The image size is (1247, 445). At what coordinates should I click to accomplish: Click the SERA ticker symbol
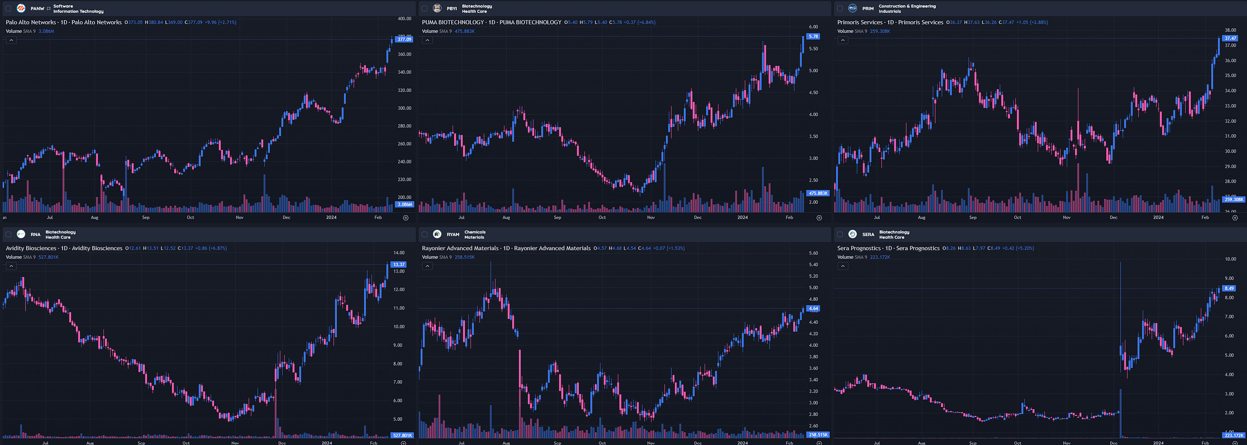[x=868, y=234]
